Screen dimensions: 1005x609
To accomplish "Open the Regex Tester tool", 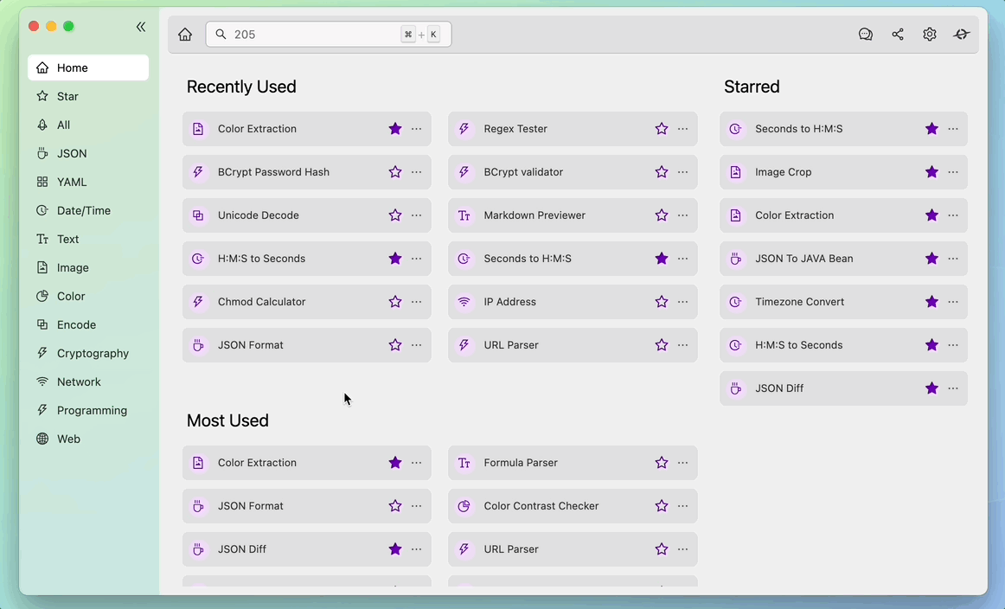I will click(573, 129).
